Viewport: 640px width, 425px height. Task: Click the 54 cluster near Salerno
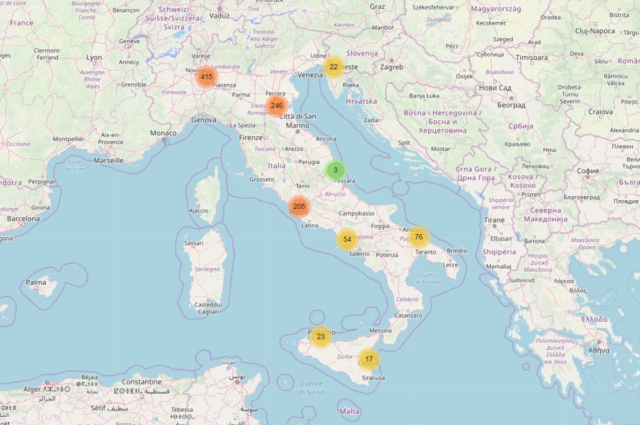[347, 239]
